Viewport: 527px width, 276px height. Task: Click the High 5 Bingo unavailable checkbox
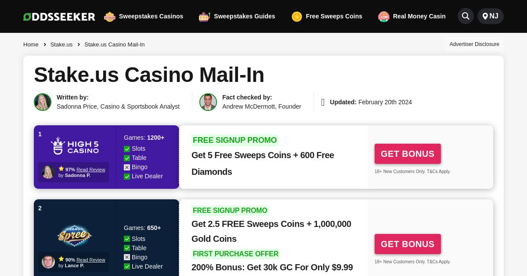click(x=127, y=167)
